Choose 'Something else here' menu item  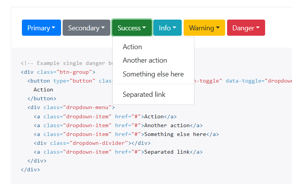(x=153, y=74)
